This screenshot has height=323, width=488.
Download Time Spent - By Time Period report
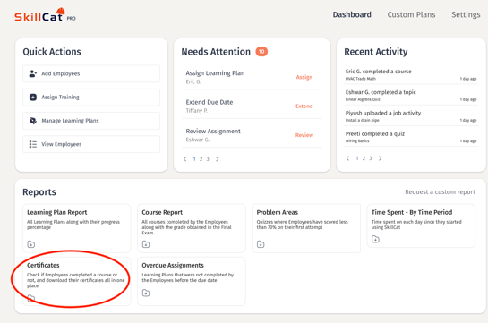pos(375,239)
